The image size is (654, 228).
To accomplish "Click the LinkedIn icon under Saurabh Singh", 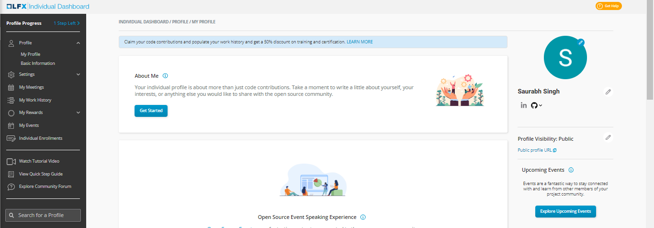I will (x=524, y=105).
